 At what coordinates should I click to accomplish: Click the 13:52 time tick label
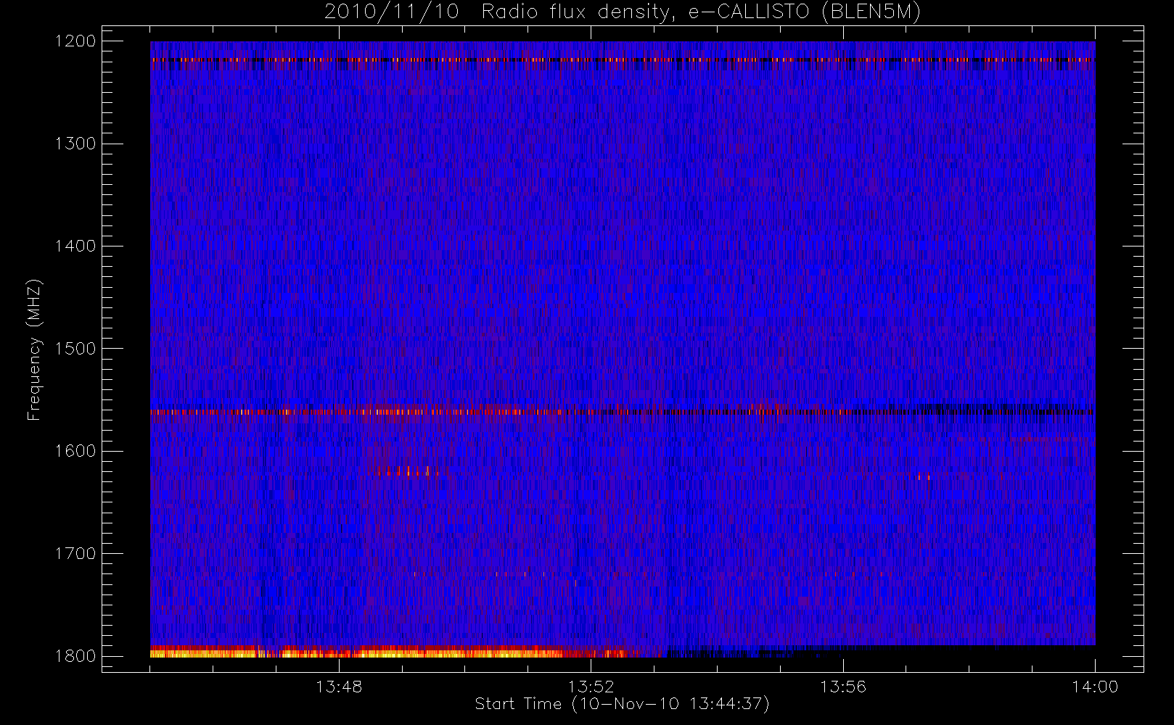point(591,686)
